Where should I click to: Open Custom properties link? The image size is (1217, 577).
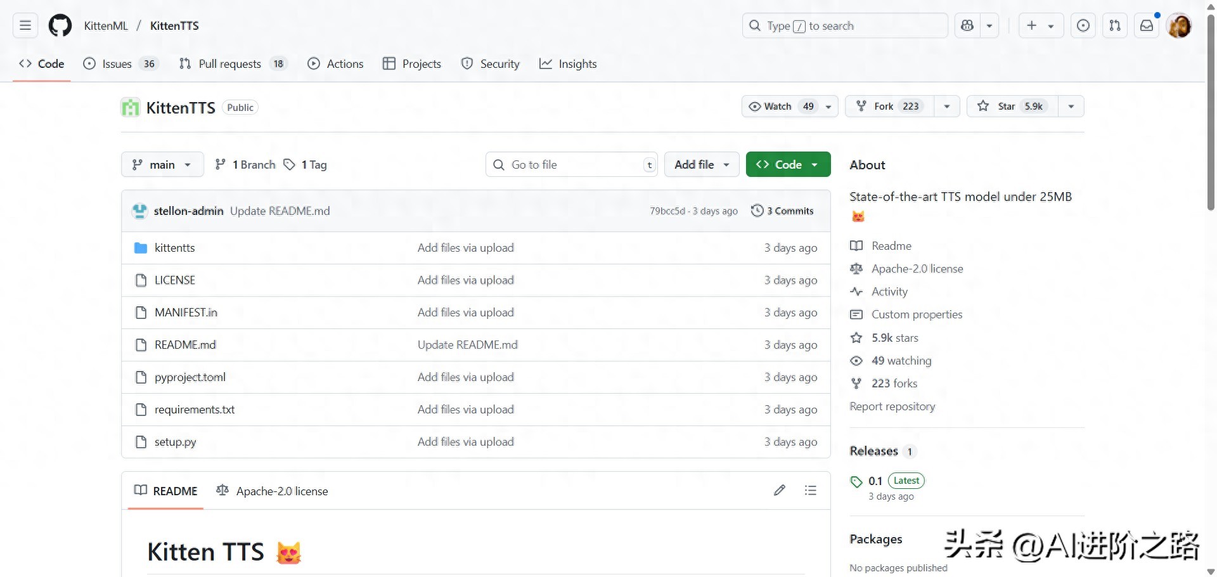tap(906, 314)
